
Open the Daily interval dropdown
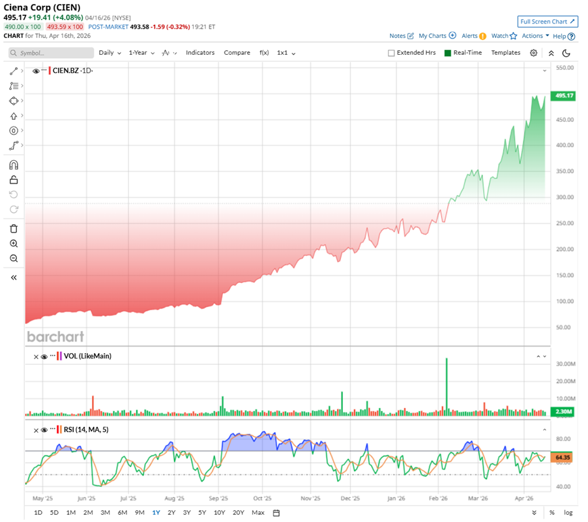click(110, 53)
